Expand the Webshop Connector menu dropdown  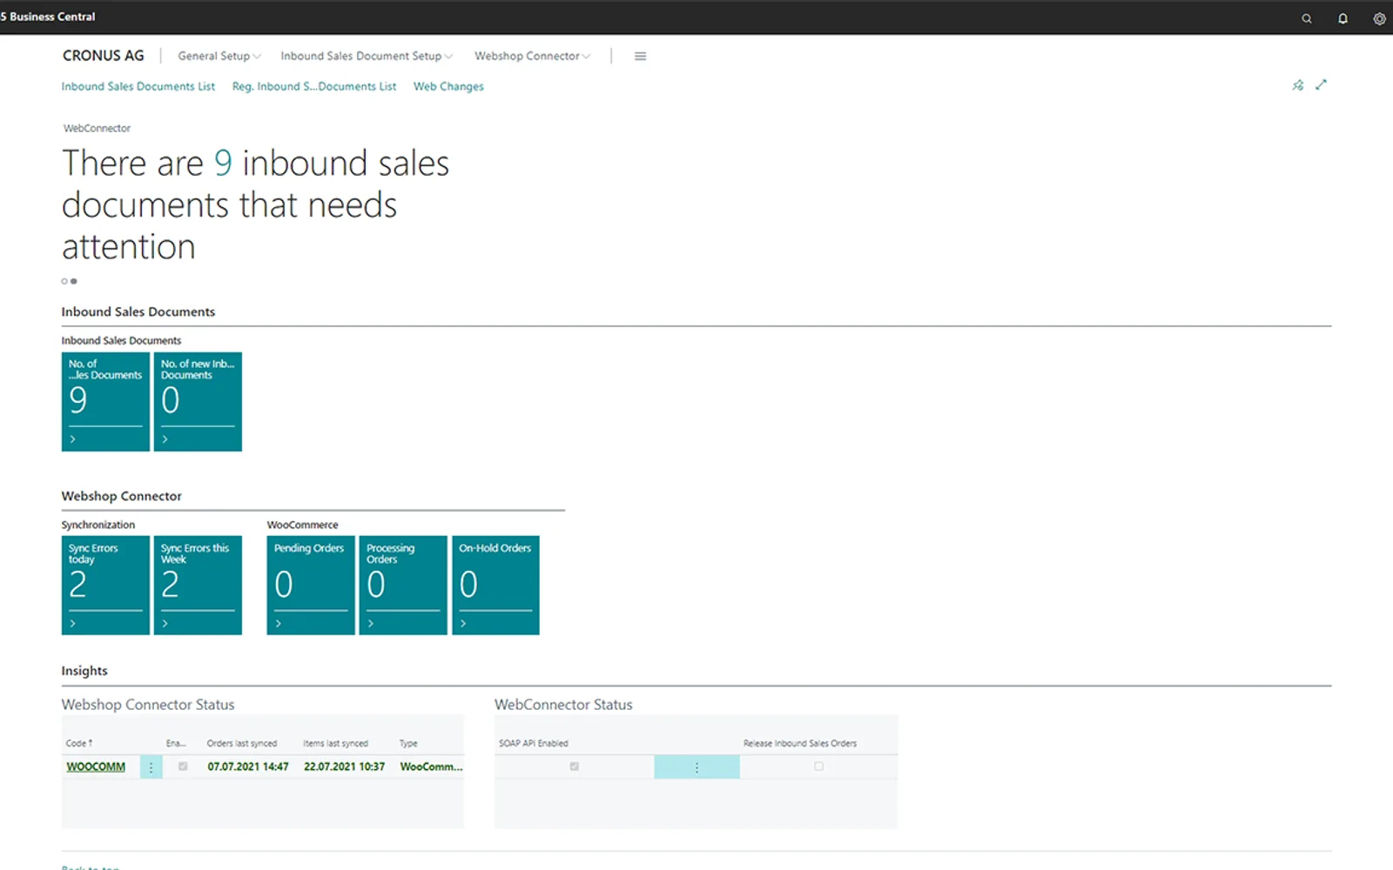point(532,57)
